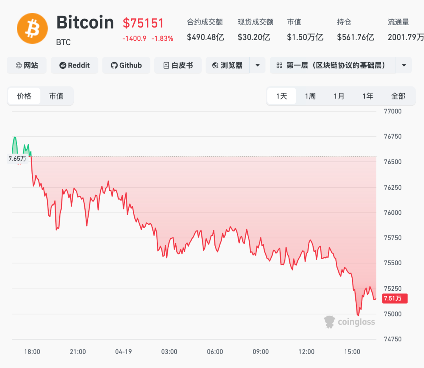Click the 白皮书 document icon

click(x=166, y=66)
